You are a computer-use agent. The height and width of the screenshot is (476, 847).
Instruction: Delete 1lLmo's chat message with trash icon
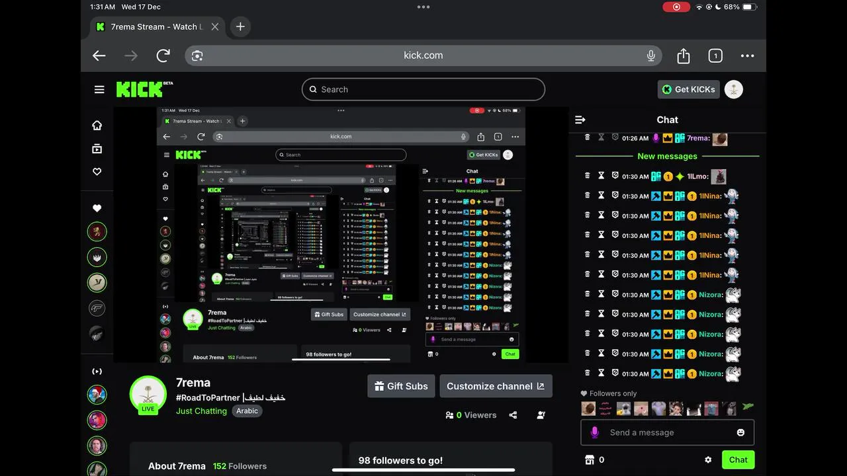point(587,176)
